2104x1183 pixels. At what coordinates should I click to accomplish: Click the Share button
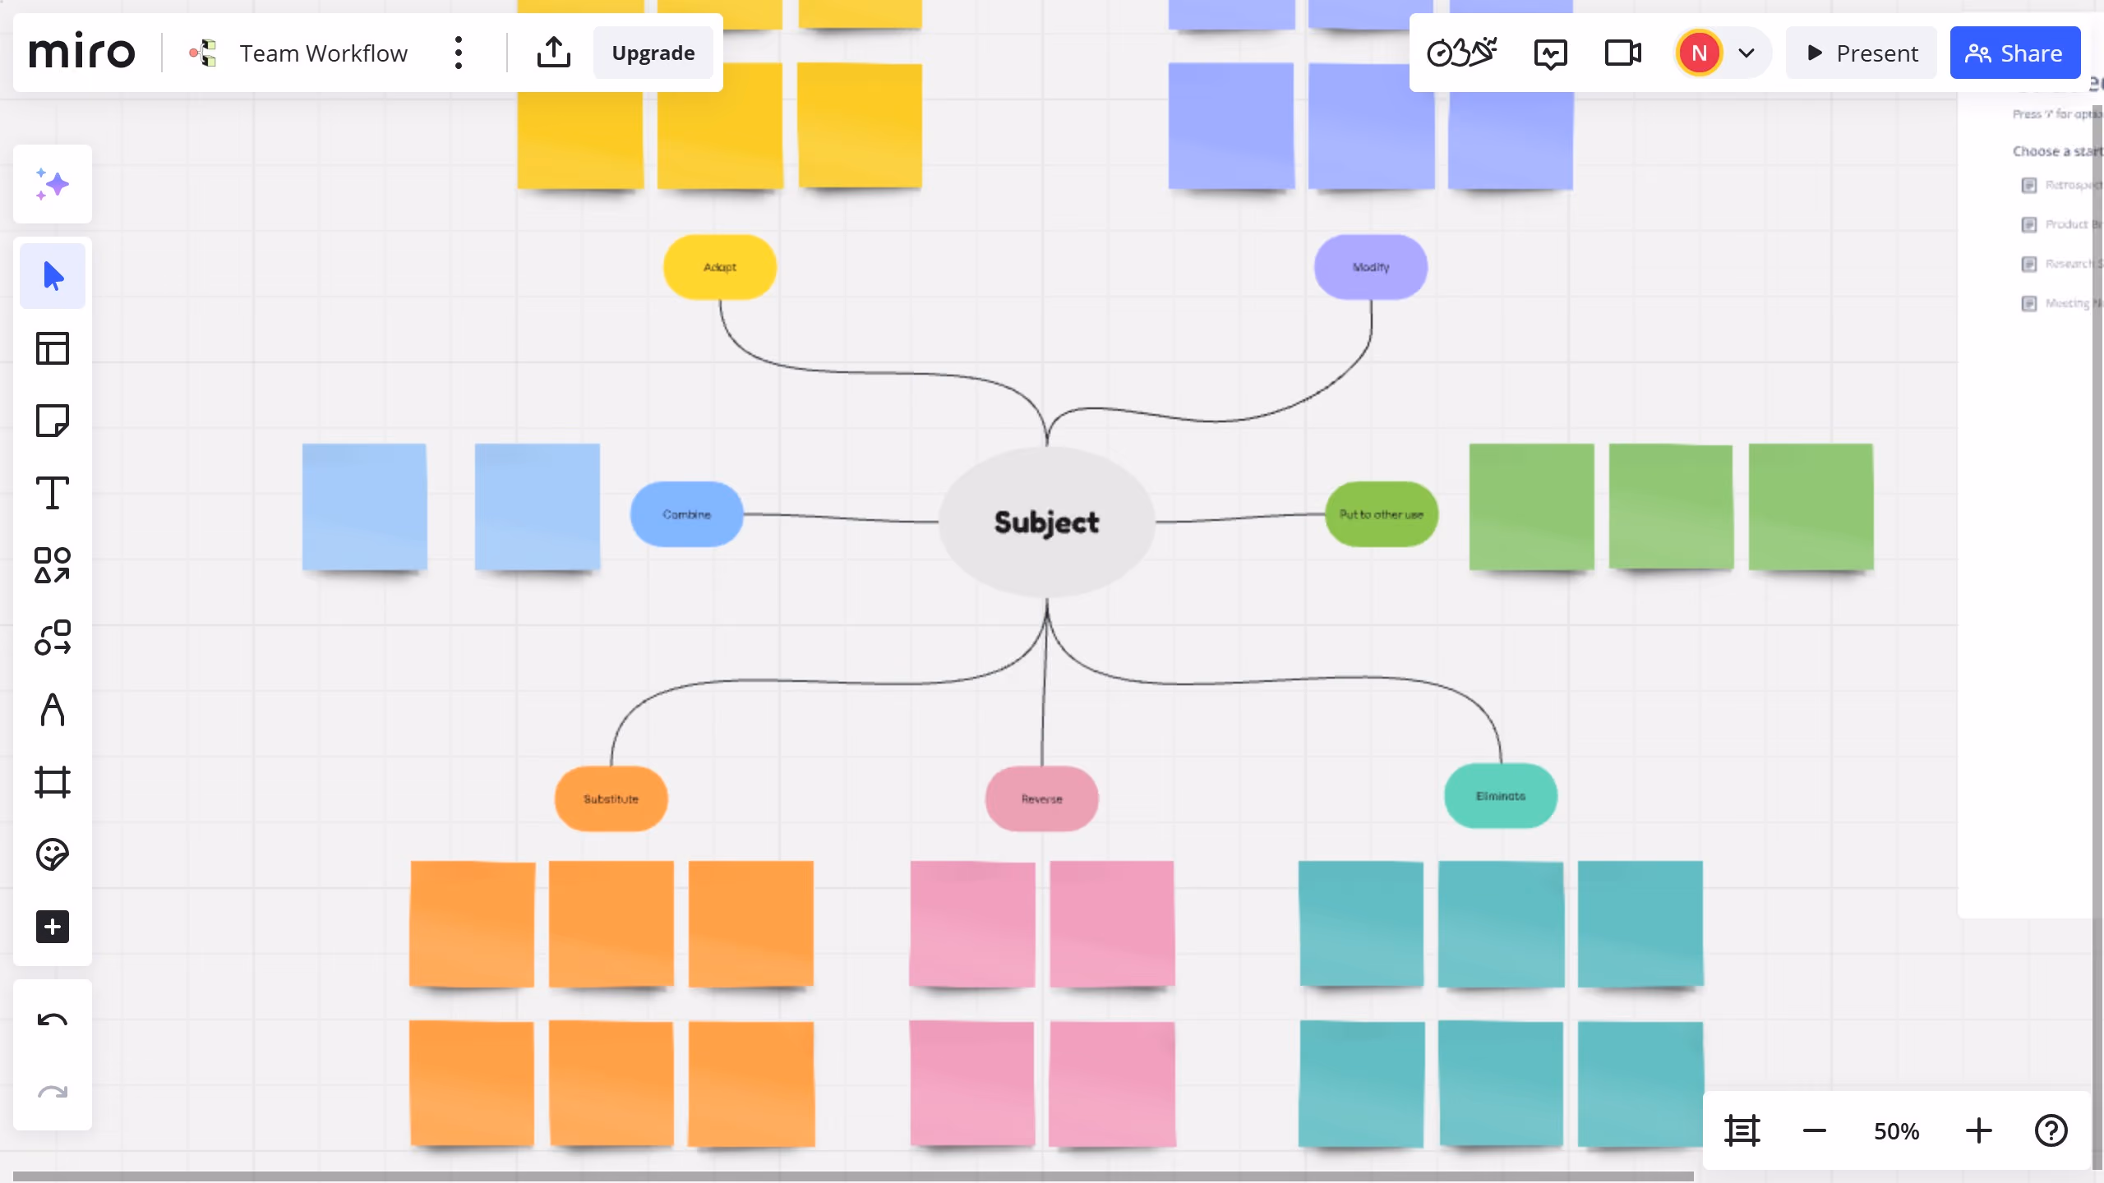(2014, 53)
